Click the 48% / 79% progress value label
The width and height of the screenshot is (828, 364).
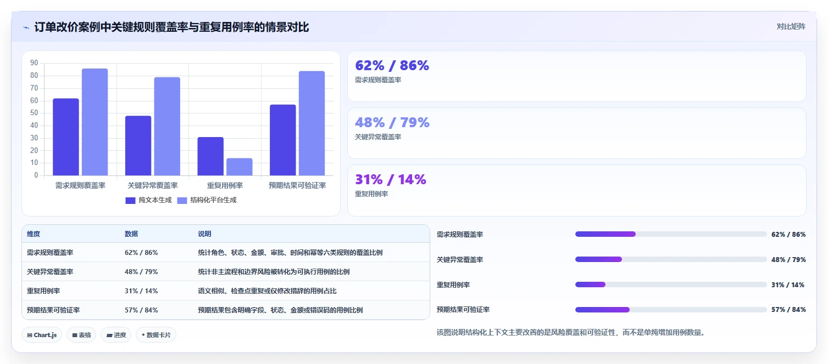click(788, 259)
